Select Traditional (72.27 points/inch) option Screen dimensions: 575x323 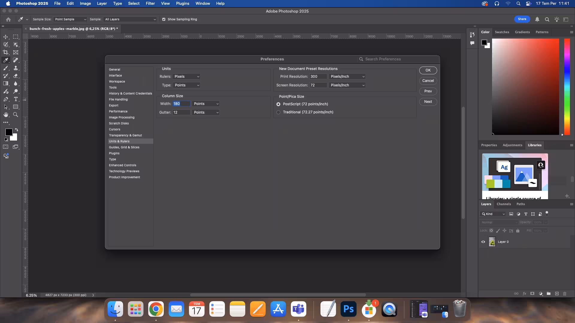[x=279, y=112]
